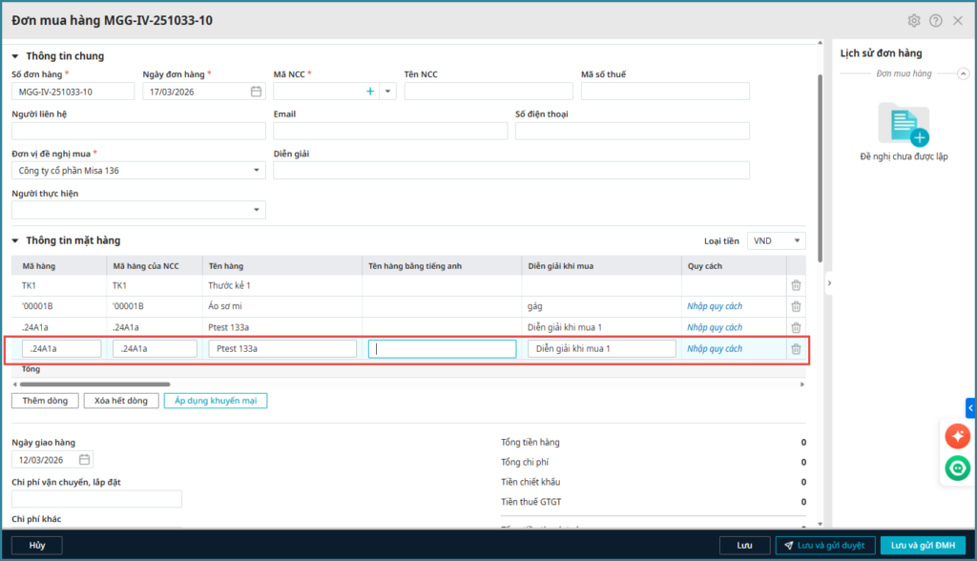Viewport: 977px width, 561px height.
Task: Open the Loại tiền VND dropdown
Action: (x=797, y=241)
